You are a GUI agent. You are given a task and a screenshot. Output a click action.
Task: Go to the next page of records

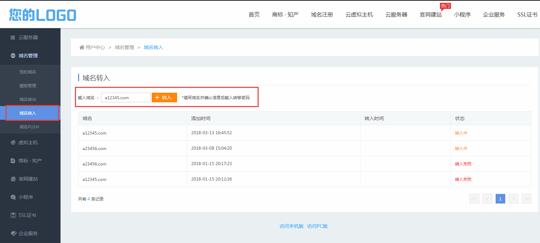point(513,199)
